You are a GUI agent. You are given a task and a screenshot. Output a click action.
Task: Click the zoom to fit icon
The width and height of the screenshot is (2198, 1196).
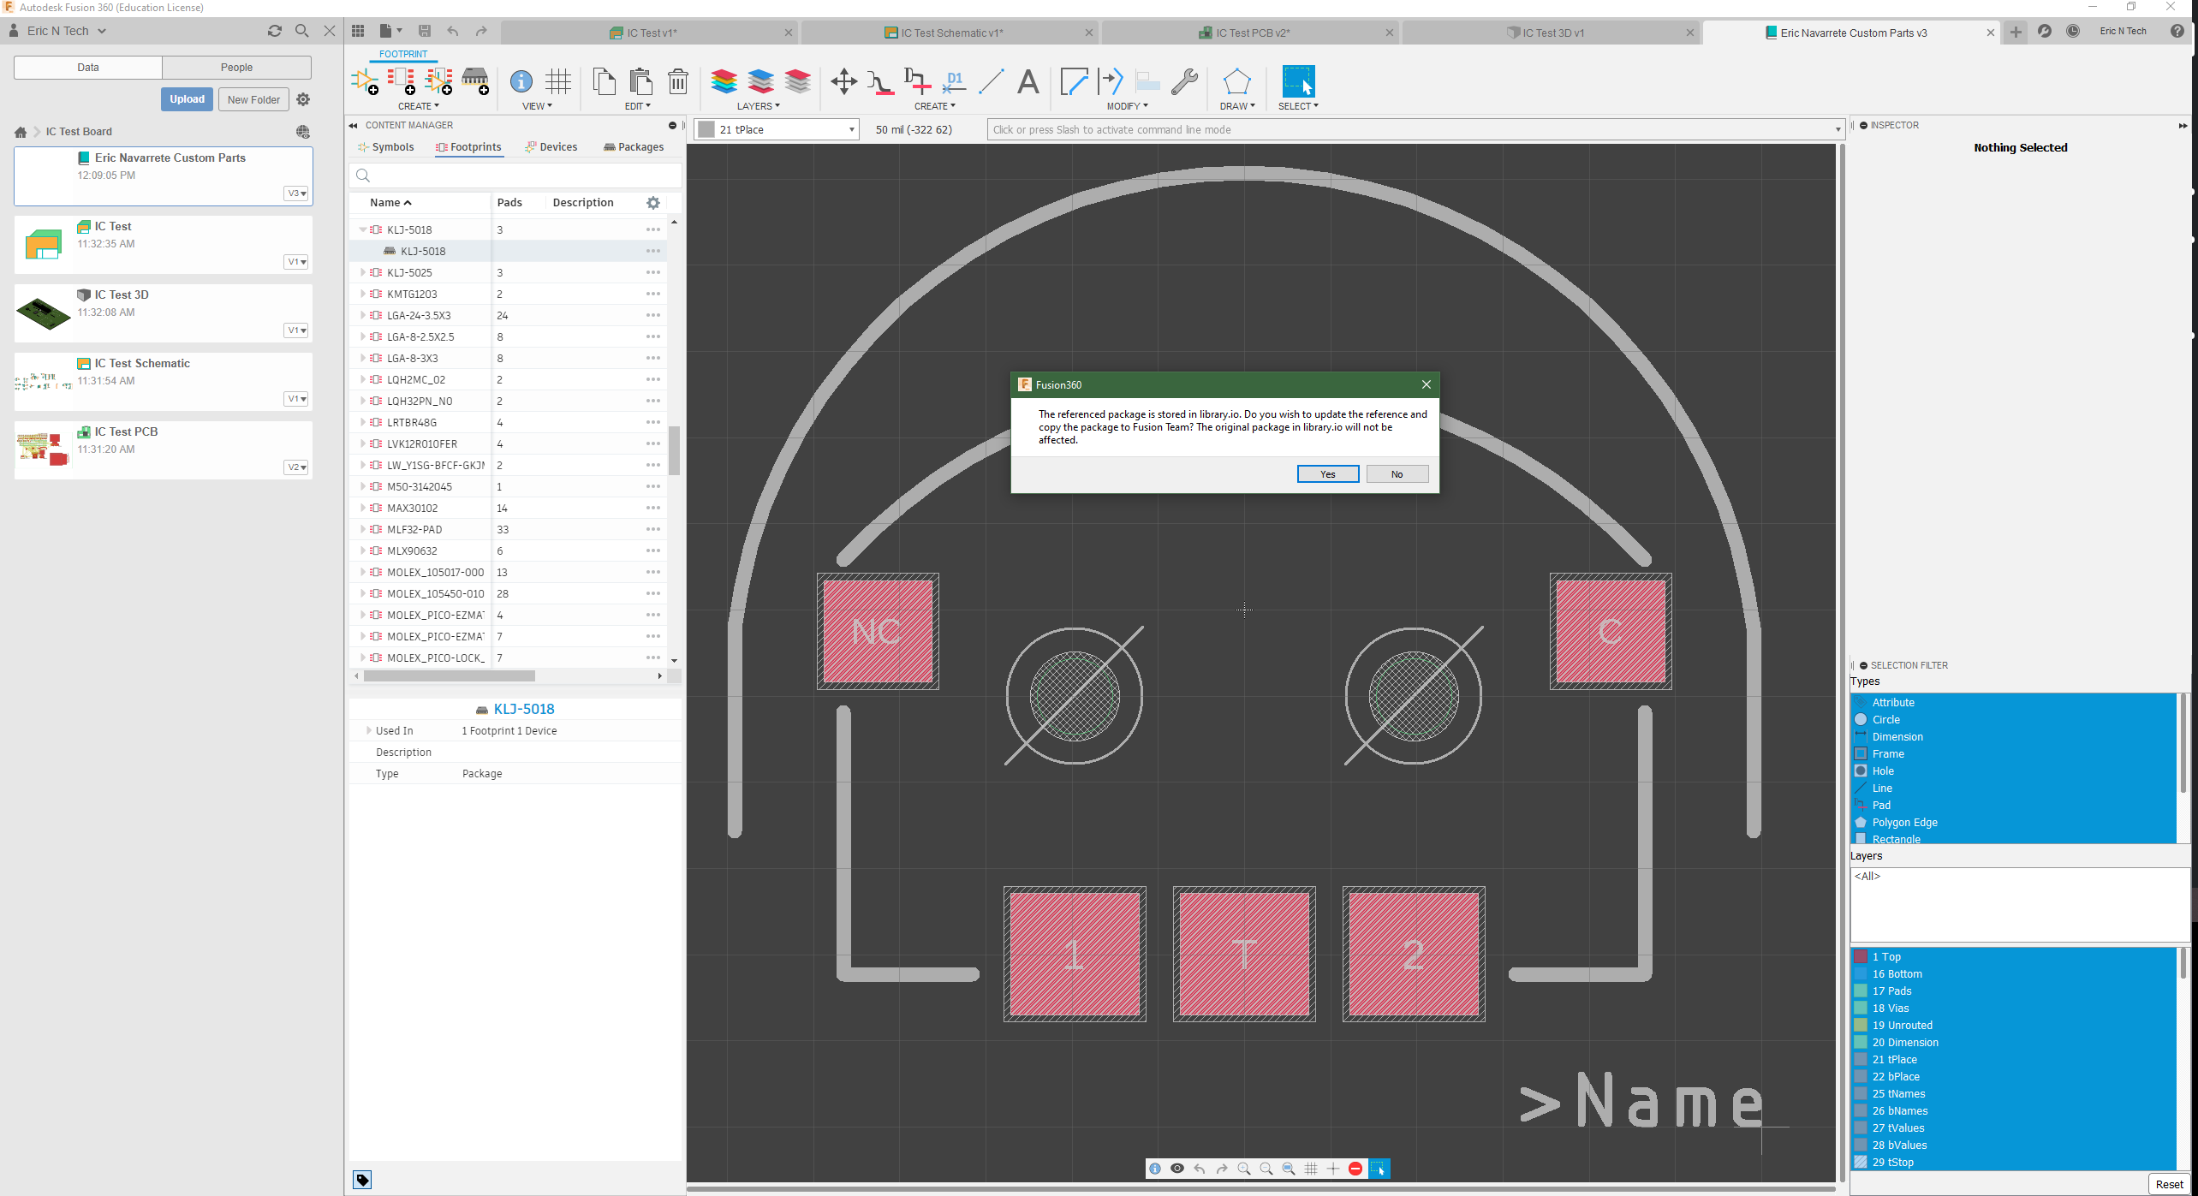pos(1289,1169)
